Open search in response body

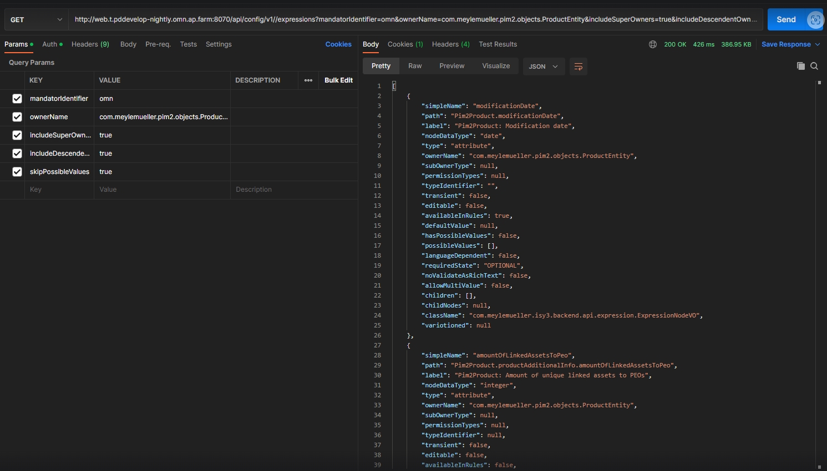tap(814, 66)
